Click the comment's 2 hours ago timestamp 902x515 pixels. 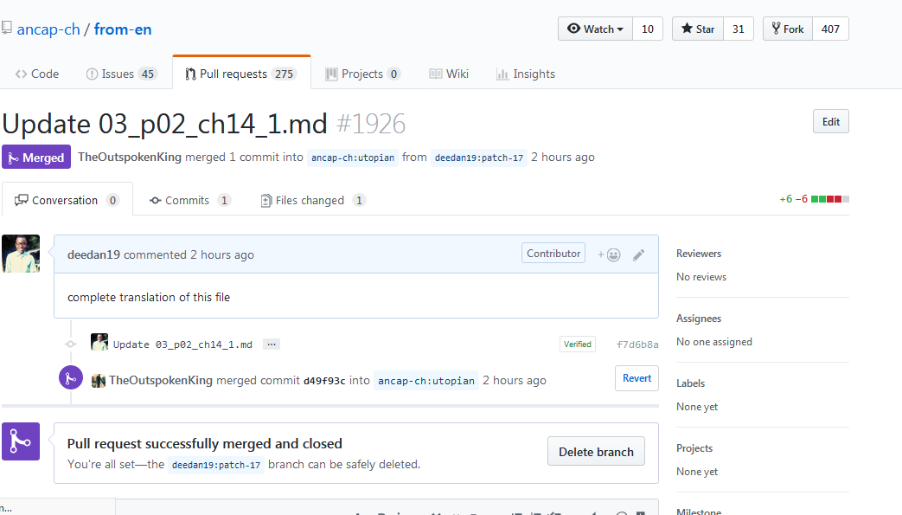pos(222,254)
